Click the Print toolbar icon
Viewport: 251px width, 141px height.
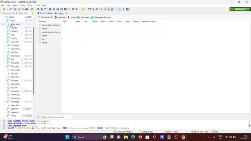coord(26,9)
